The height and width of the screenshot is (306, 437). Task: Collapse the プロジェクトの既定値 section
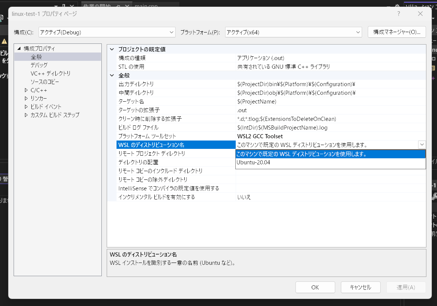(112, 49)
